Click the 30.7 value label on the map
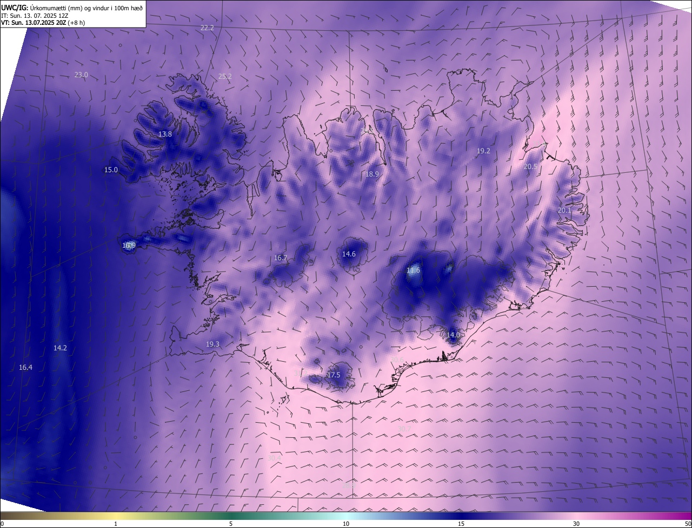The width and height of the screenshot is (692, 528). (x=404, y=429)
